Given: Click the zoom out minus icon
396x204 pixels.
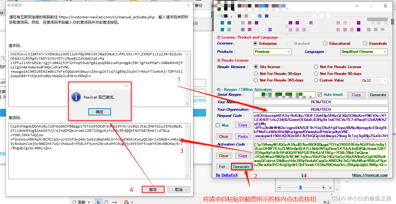Looking at the screenshot, I should point(279,188).
